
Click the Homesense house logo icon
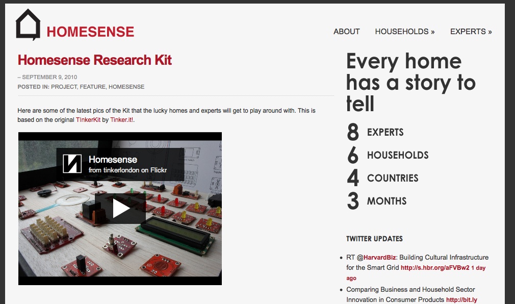pyautogui.click(x=28, y=24)
